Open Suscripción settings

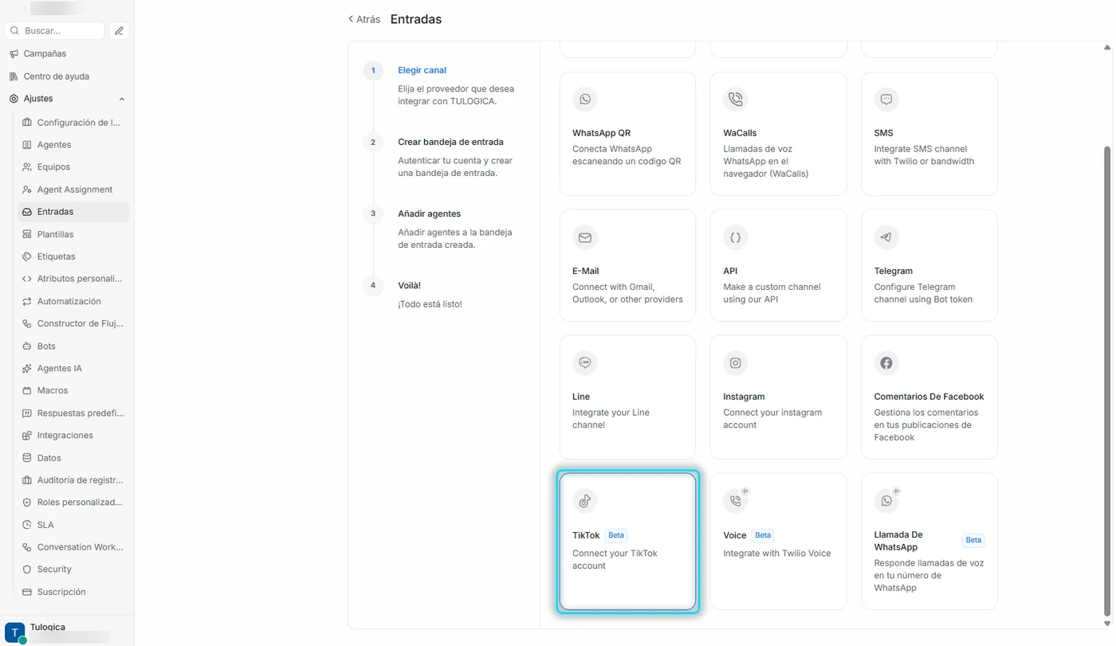point(73,592)
